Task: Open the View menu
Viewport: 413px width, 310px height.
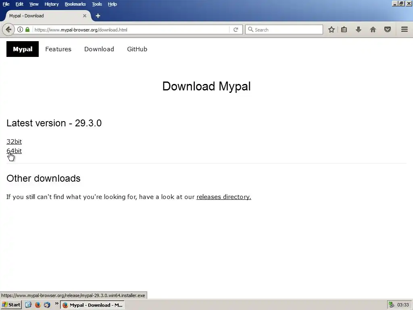Action: 34,4
